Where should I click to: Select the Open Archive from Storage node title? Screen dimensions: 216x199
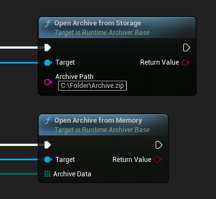coord(97,23)
